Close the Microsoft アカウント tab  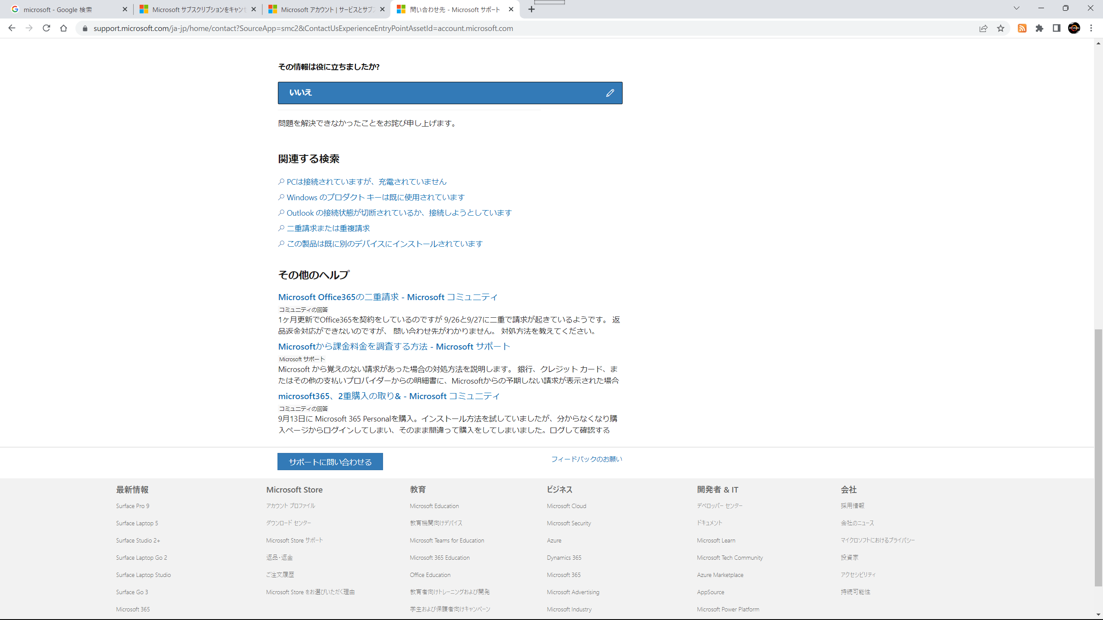click(x=382, y=9)
